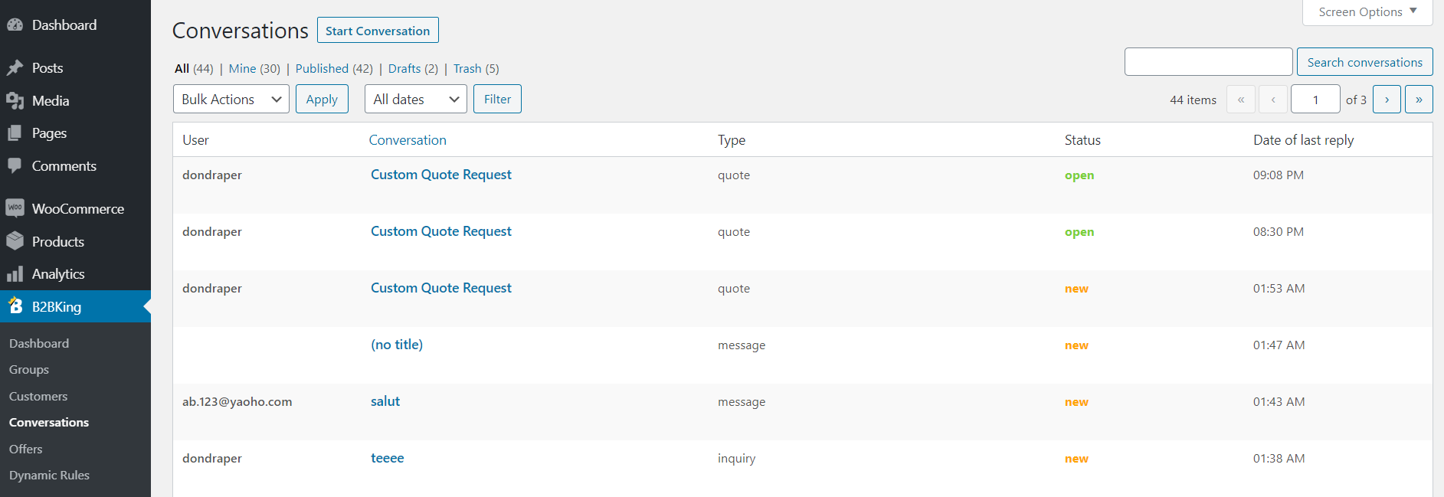
Task: Open the Products box icon
Action: point(15,241)
